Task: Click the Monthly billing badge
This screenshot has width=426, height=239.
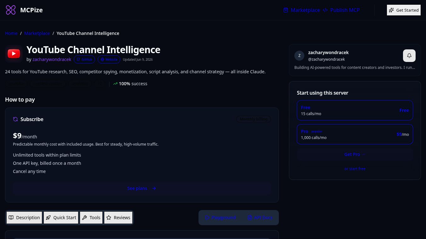Action: click(254, 119)
